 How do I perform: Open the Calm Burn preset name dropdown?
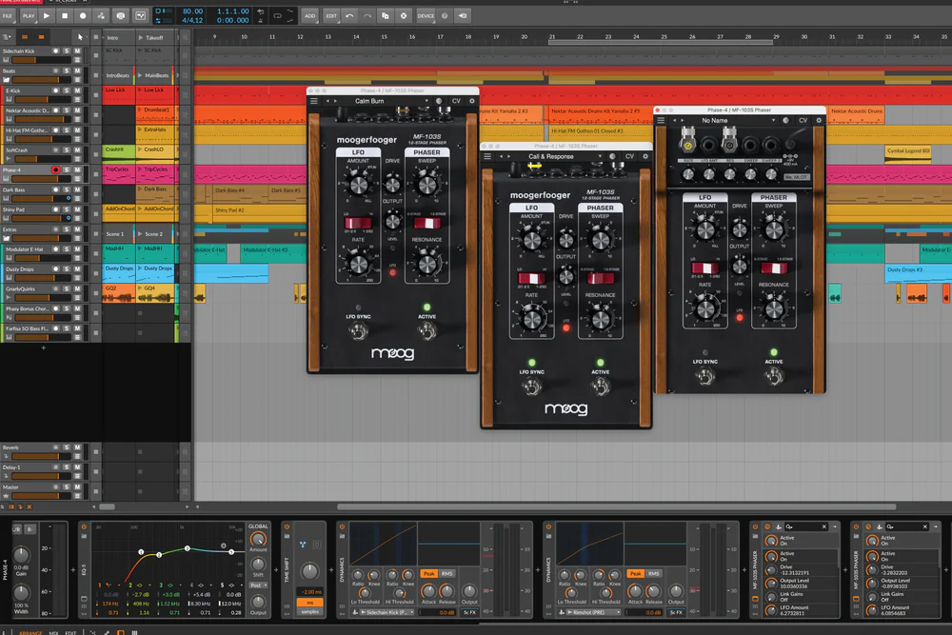(x=369, y=101)
